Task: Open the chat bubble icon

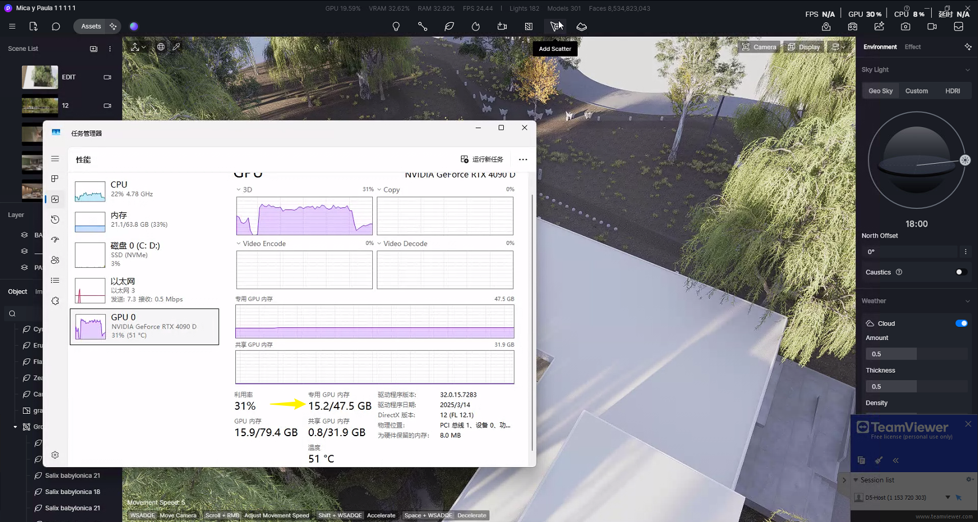Action: pyautogui.click(x=56, y=26)
